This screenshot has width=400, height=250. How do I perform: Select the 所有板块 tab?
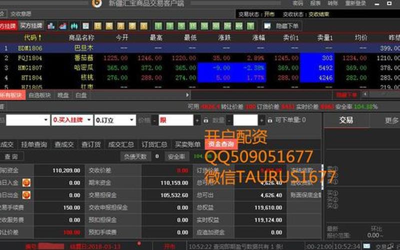click(x=12, y=95)
